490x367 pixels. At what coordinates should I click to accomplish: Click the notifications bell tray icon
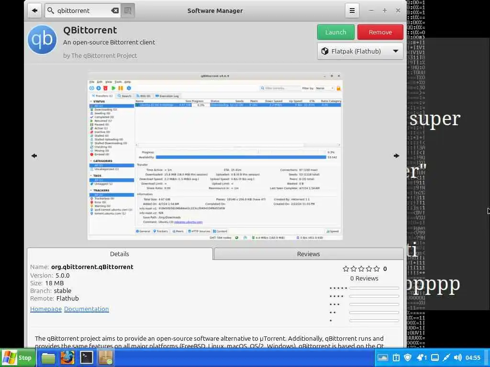pos(422,357)
